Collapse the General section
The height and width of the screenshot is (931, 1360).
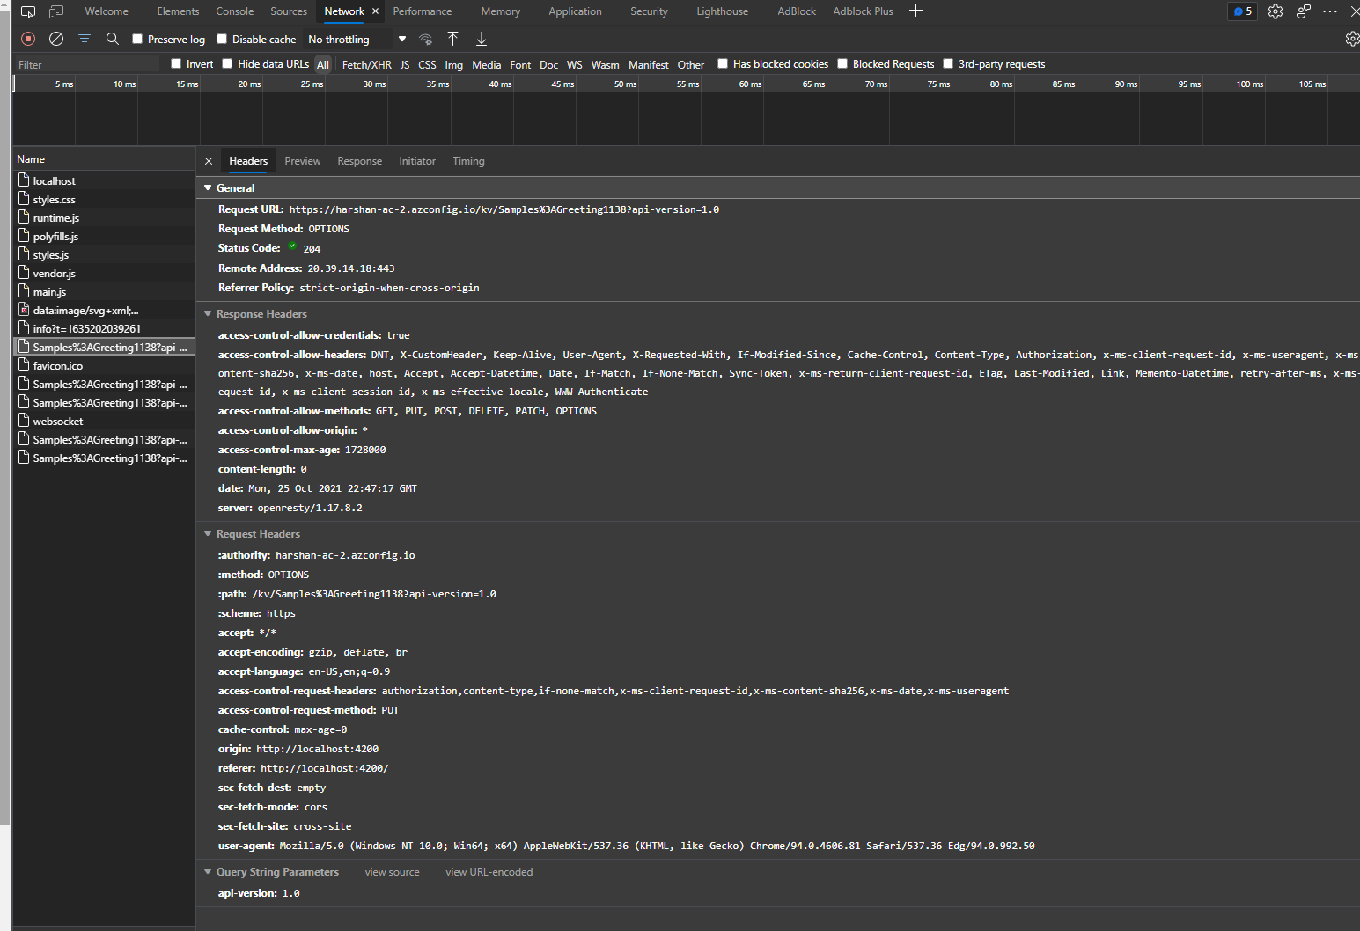tap(208, 188)
